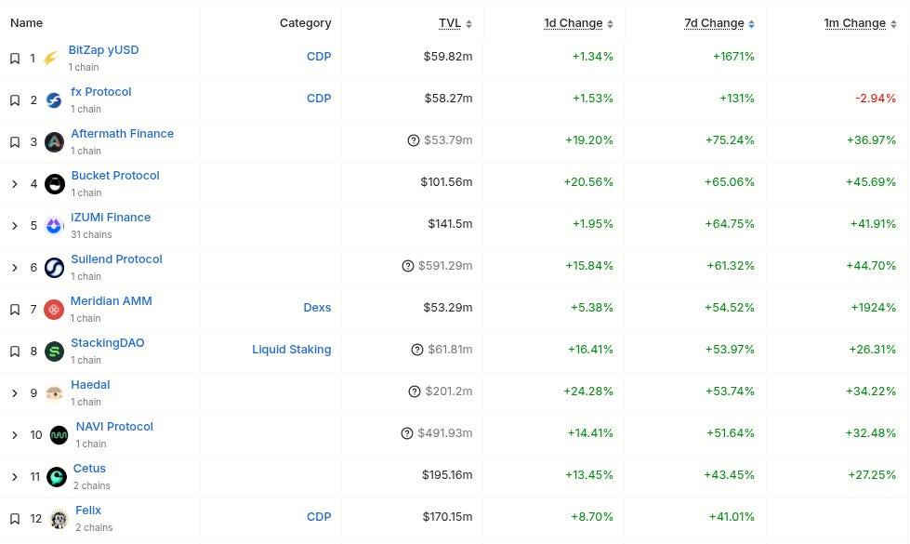Click the BitZap yUSD lightning logo icon
Viewport: 910px width, 544px height.
(x=51, y=59)
